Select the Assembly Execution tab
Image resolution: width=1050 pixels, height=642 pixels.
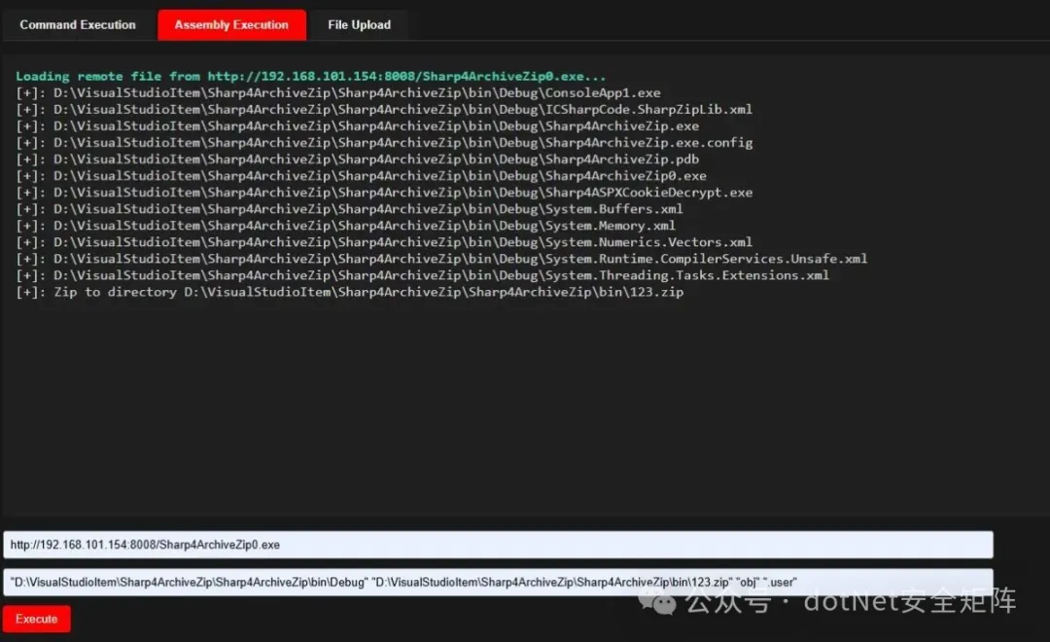click(x=231, y=24)
